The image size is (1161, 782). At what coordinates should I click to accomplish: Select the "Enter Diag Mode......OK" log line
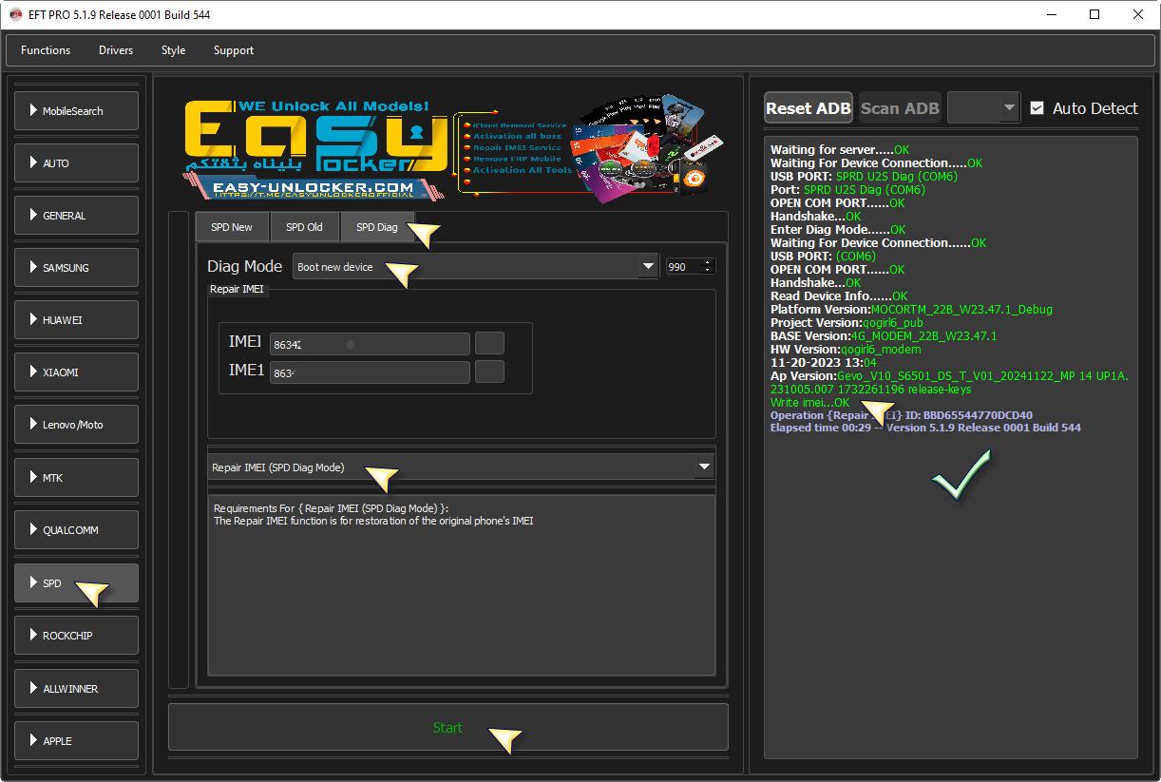click(x=838, y=230)
